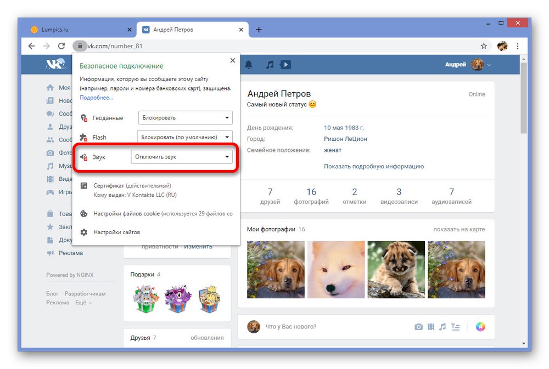Attach video with film icon in post box
Screen dimensions: 549x369
pyautogui.click(x=430, y=327)
